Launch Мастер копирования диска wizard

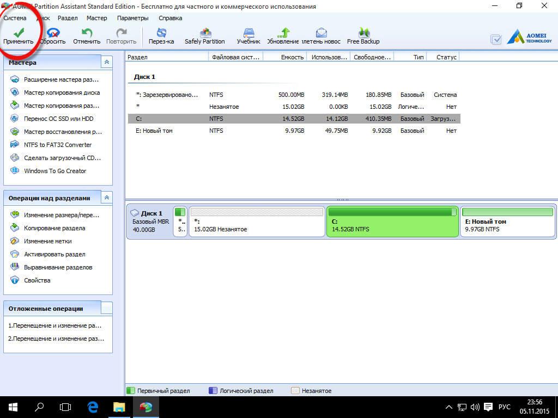[62, 93]
